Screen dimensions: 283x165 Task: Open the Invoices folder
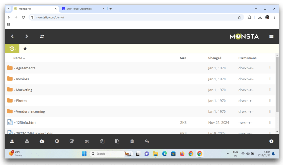tap(22, 79)
